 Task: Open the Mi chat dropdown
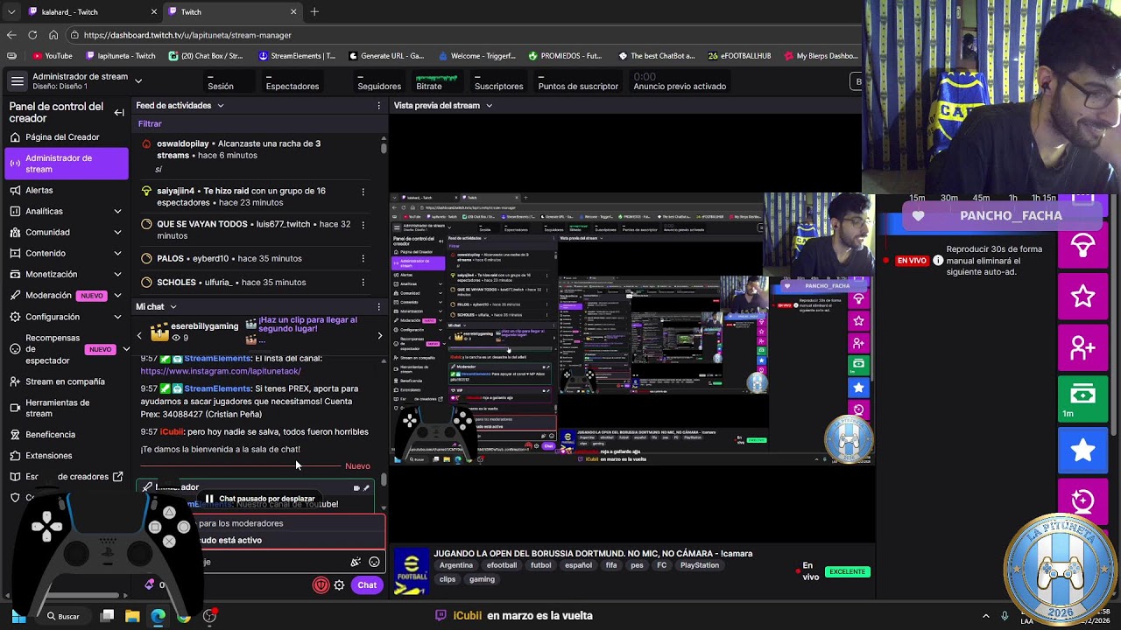coord(173,307)
